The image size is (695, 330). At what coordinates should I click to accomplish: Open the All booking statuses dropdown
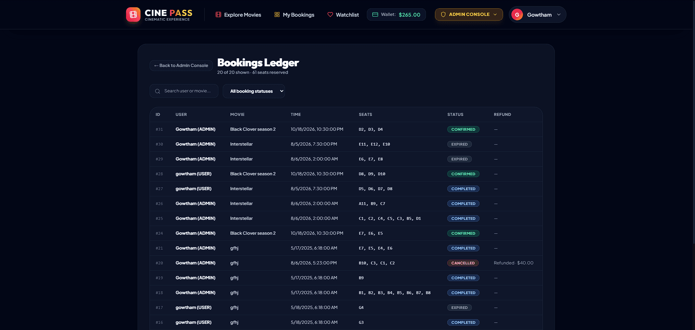tap(254, 91)
